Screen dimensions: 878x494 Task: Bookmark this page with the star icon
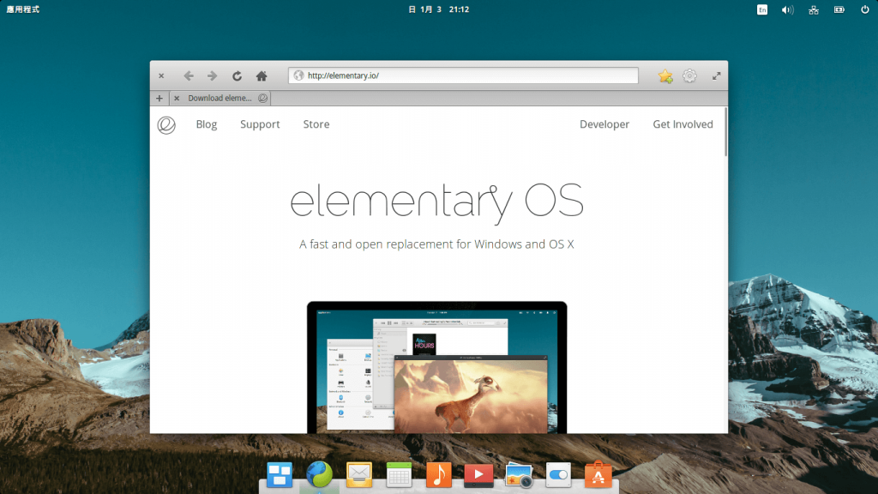[665, 75]
